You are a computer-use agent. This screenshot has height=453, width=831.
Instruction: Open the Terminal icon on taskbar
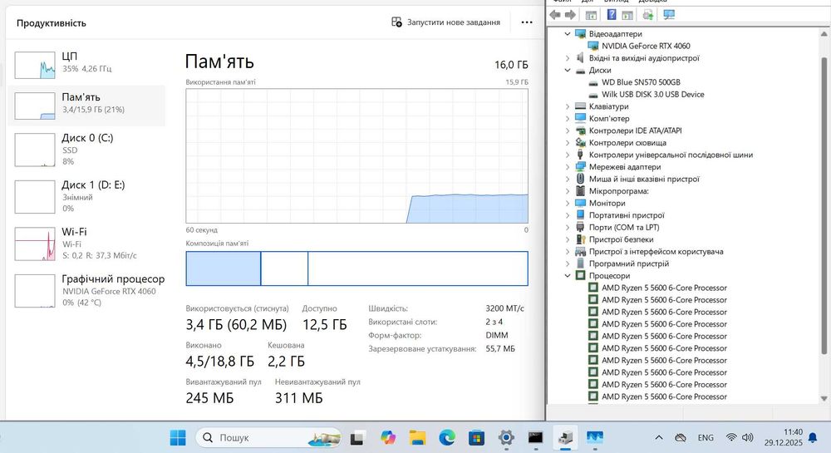[x=536, y=438]
